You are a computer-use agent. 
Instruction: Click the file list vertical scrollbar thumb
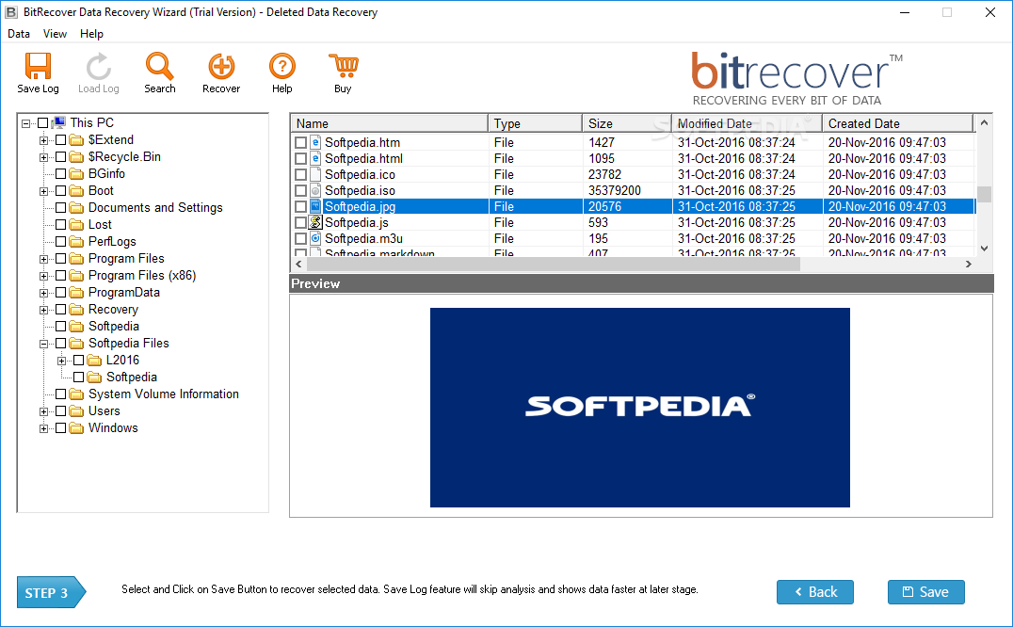(984, 194)
